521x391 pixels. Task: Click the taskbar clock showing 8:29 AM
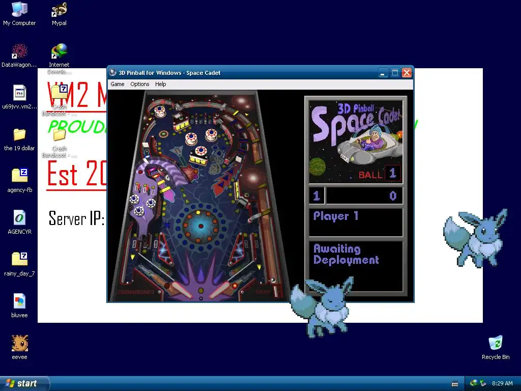click(502, 383)
